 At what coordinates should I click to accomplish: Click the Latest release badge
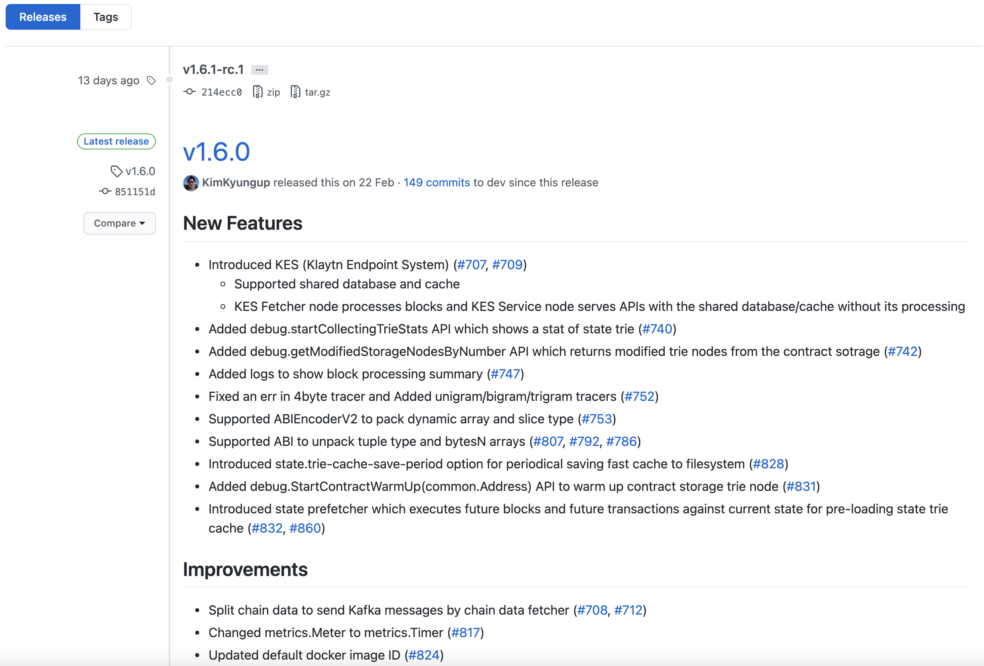click(116, 141)
